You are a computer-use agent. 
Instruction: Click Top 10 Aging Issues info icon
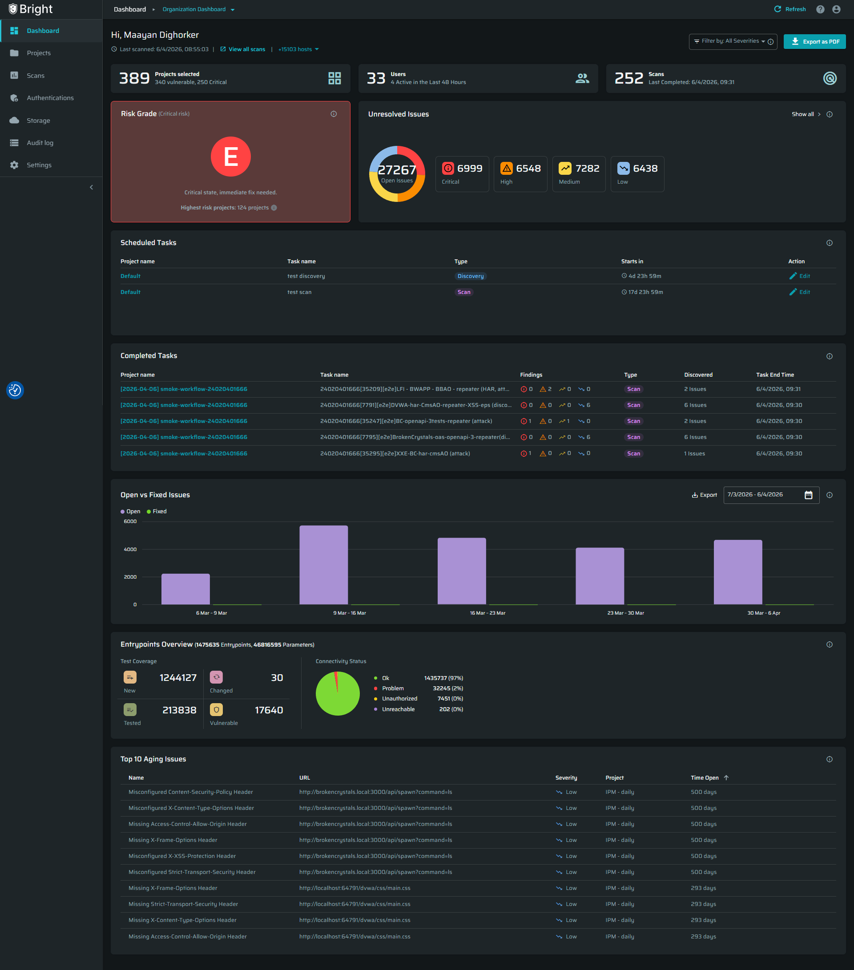[830, 759]
